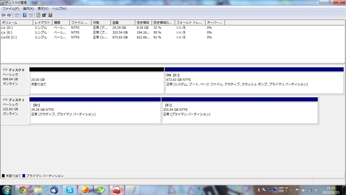
Task: Click the IME wrench tools icon
Action: (x=264, y=190)
